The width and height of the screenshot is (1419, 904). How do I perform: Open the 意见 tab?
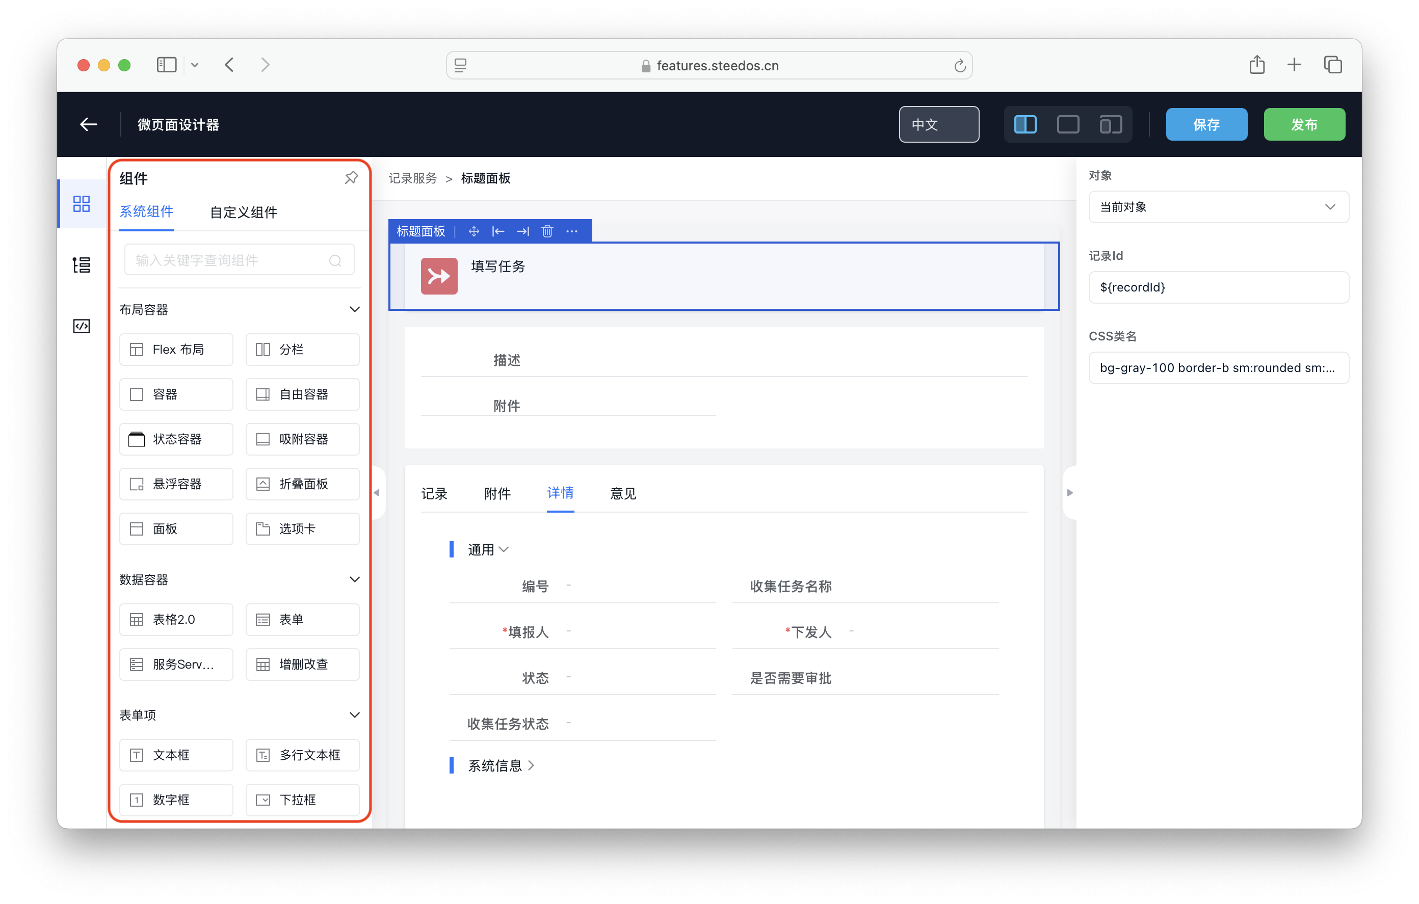[x=623, y=493]
